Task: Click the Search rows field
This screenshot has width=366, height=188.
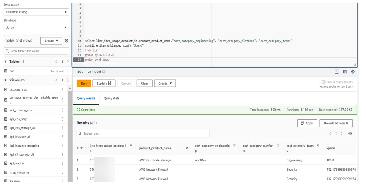Action: coord(143,133)
